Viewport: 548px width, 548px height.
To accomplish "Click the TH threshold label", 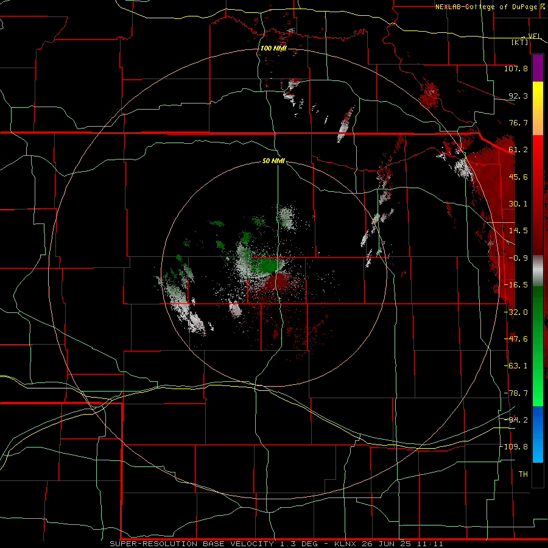I will pos(523,474).
